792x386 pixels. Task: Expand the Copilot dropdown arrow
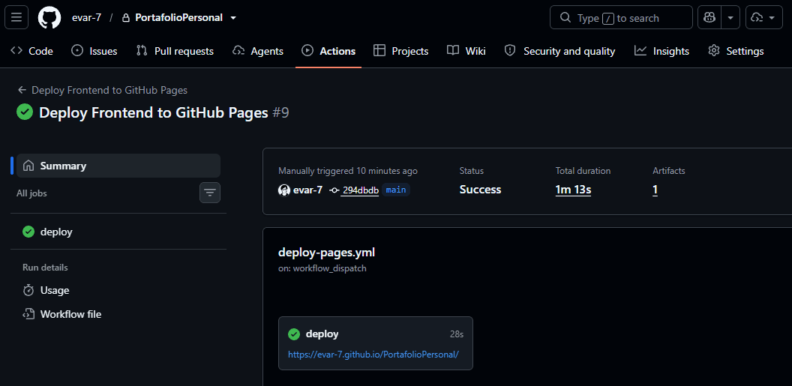click(x=730, y=18)
